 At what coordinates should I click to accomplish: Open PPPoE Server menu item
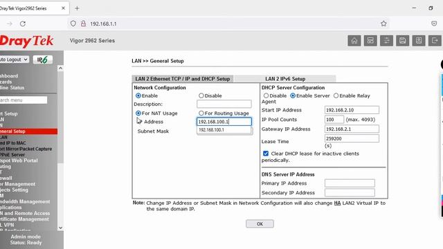pyautogui.click(x=12, y=155)
